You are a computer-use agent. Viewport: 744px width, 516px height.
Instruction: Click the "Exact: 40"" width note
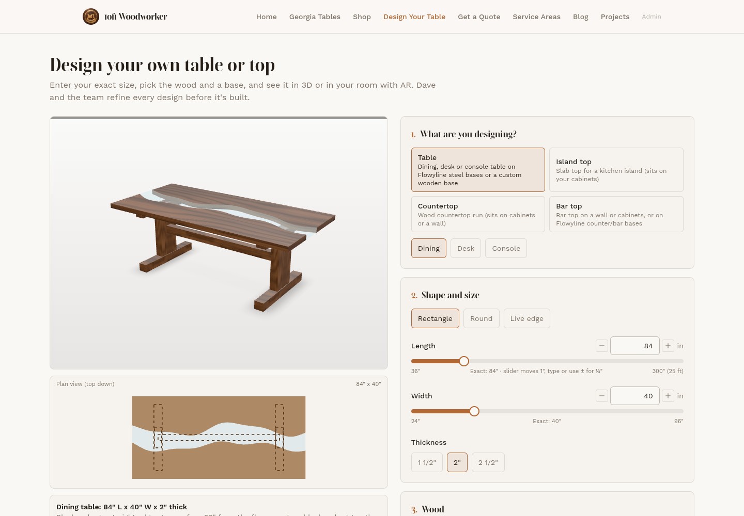547,421
